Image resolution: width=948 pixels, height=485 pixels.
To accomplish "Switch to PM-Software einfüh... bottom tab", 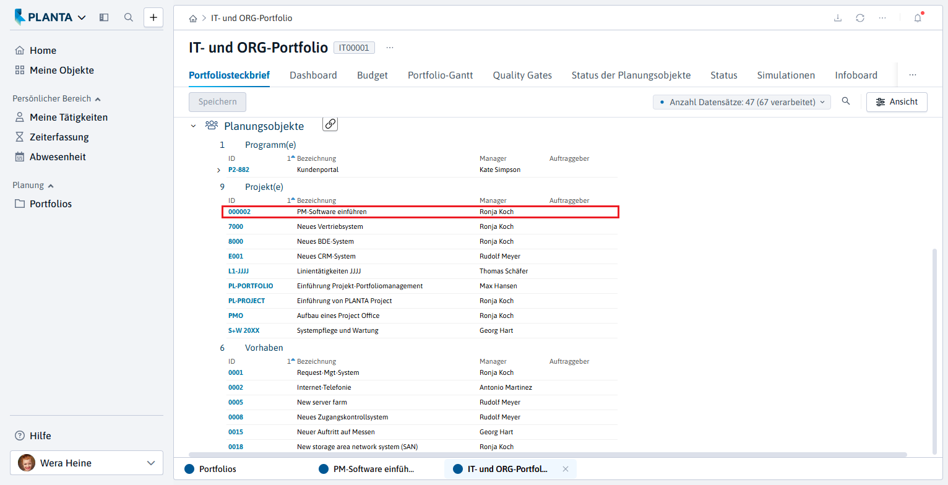I will 374,469.
